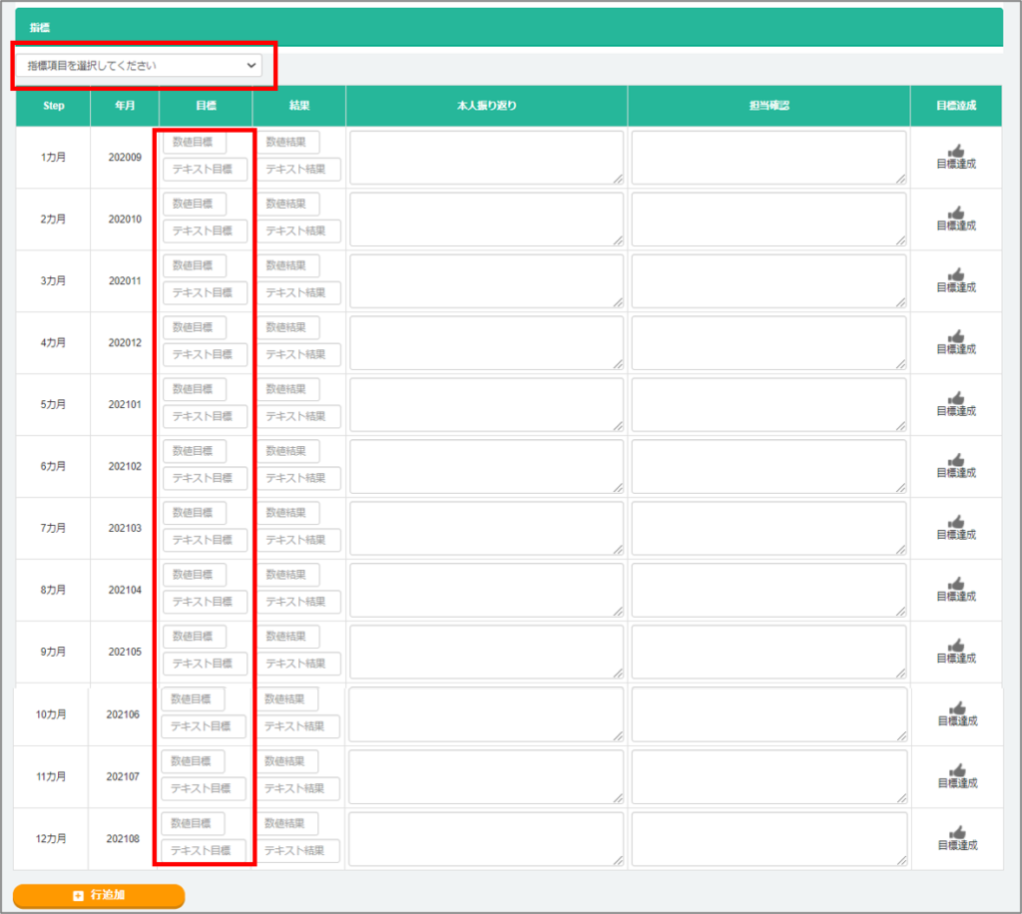Viewport: 1022px width, 914px height.
Task: Click thumbs-up icon in 10カ月 row
Action: pos(956,708)
